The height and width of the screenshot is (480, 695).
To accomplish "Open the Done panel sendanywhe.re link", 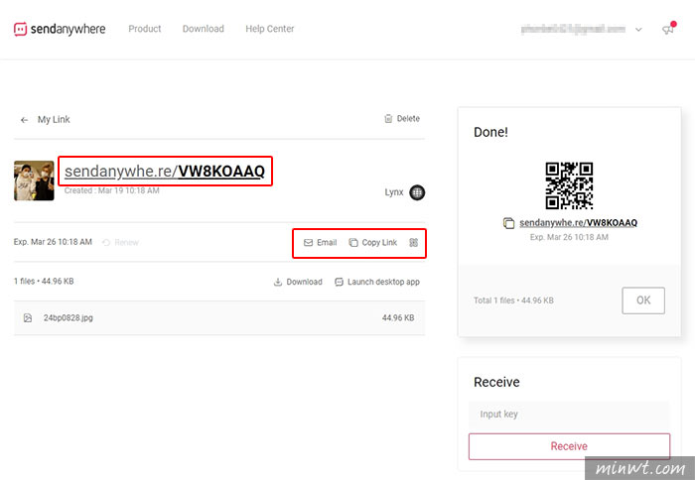I will (x=578, y=223).
